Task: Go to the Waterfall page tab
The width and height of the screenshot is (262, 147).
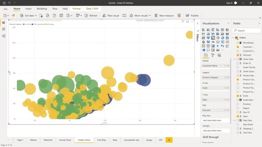Action: (48, 140)
